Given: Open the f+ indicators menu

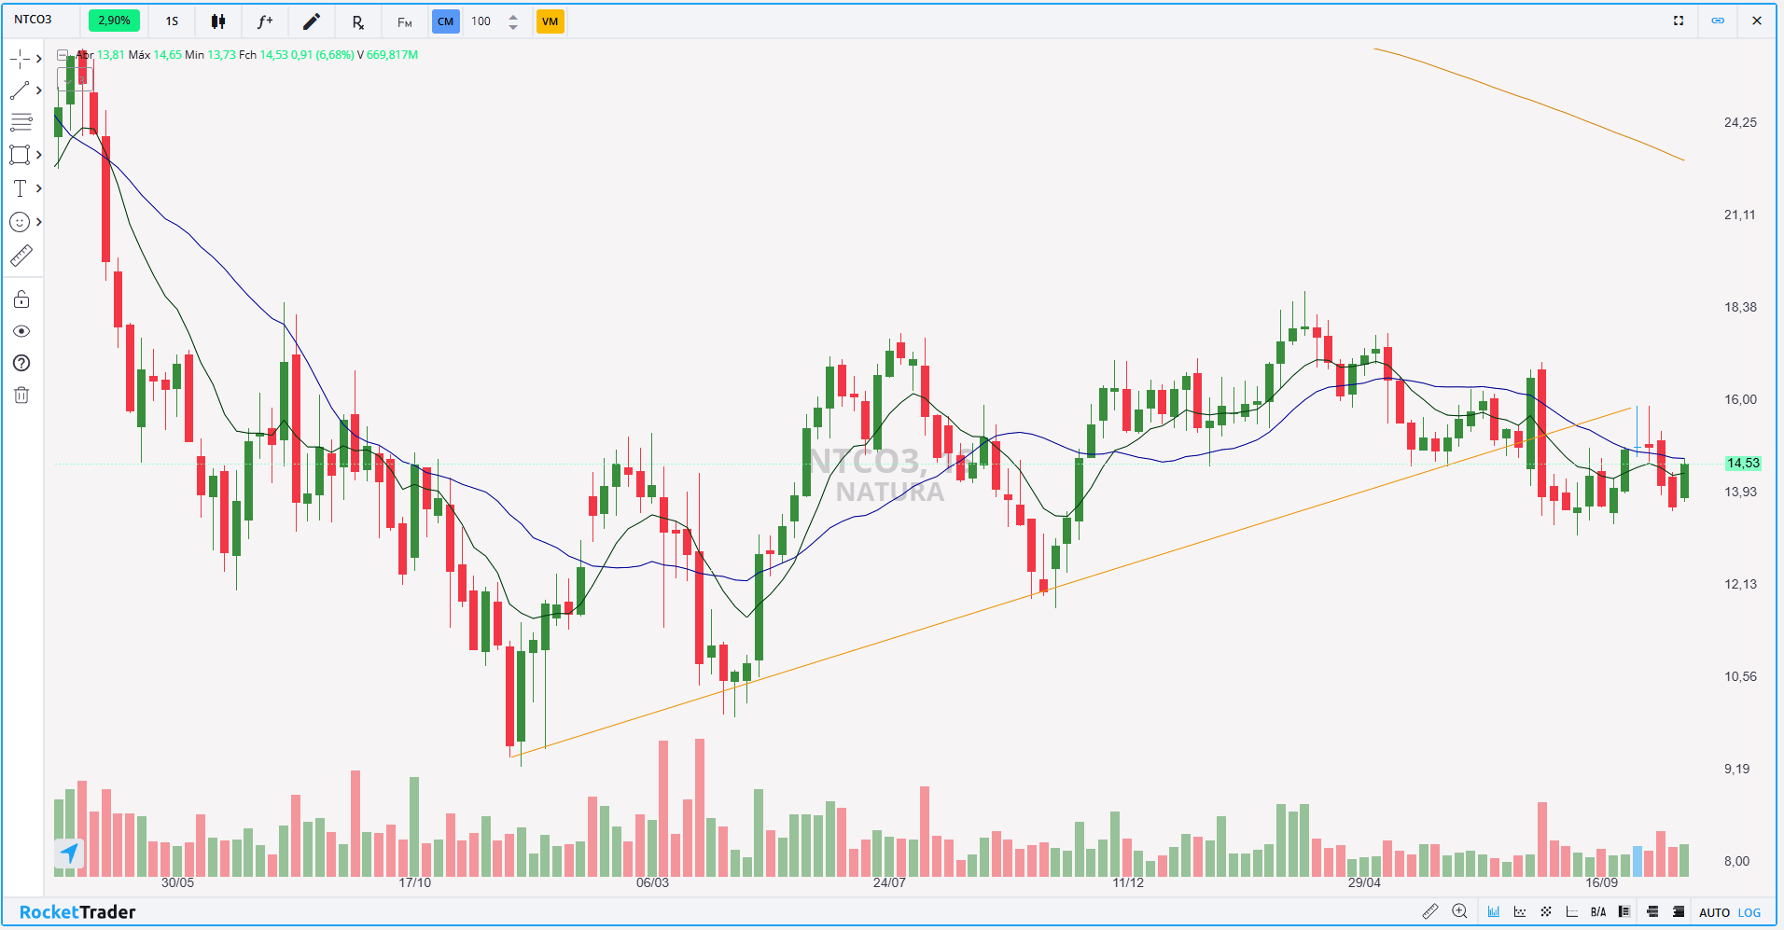Looking at the screenshot, I should coord(265,21).
